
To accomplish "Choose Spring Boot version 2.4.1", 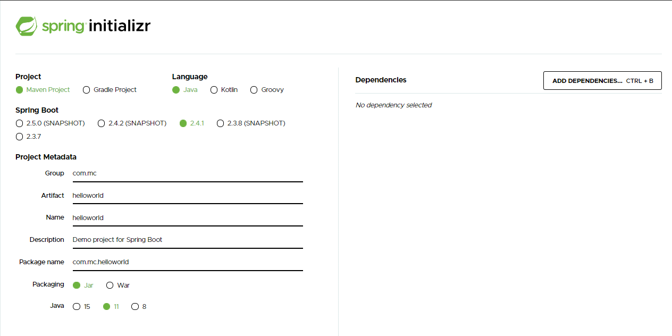I will click(x=192, y=123).
